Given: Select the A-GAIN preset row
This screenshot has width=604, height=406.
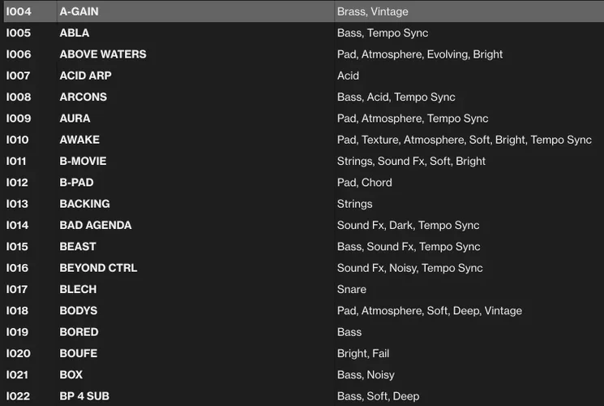Looking at the screenshot, I should (x=79, y=11).
